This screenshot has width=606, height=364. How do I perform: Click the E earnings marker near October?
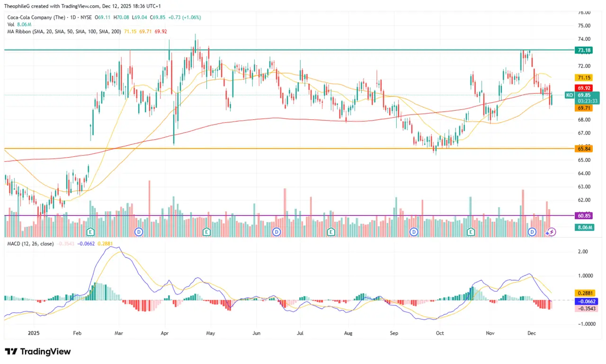point(471,232)
